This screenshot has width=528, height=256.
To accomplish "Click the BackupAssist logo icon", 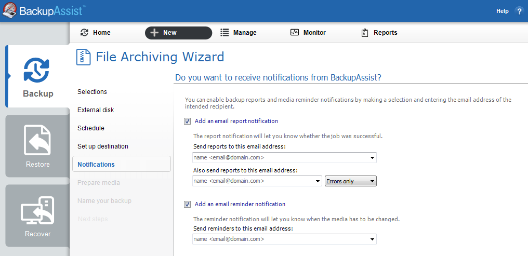I will click(x=9, y=10).
